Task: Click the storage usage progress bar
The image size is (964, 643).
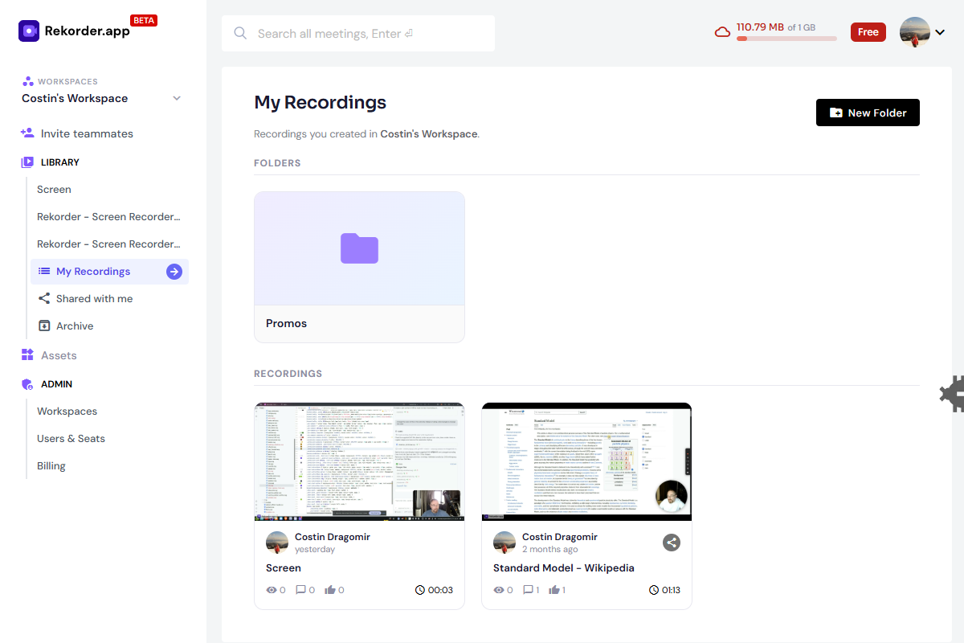Action: (786, 38)
